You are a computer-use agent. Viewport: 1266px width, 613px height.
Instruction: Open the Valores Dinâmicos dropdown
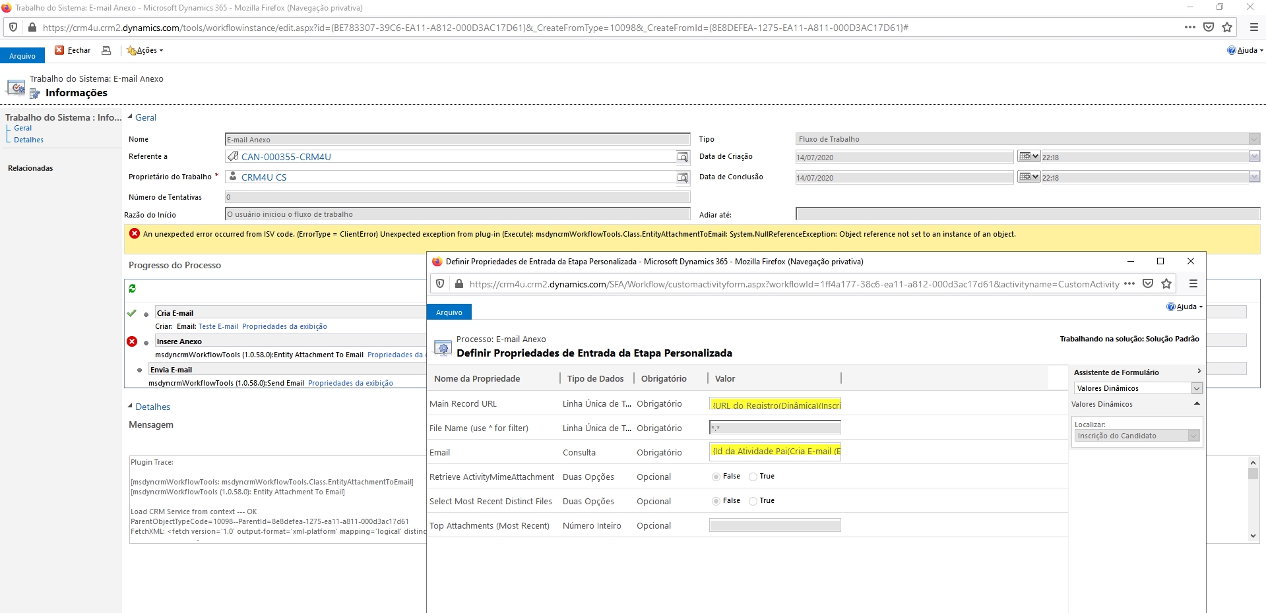1196,388
